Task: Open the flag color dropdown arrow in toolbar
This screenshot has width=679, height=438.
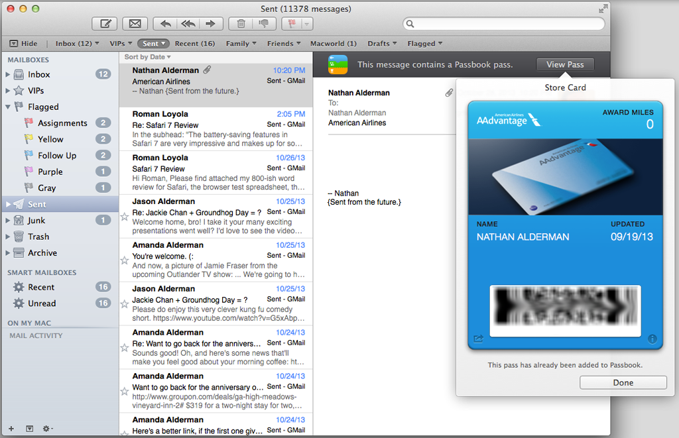Action: pyautogui.click(x=307, y=24)
